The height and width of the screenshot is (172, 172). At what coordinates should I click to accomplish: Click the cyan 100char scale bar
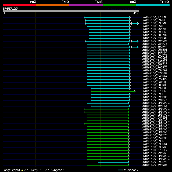pyautogui.click(x=120, y=170)
